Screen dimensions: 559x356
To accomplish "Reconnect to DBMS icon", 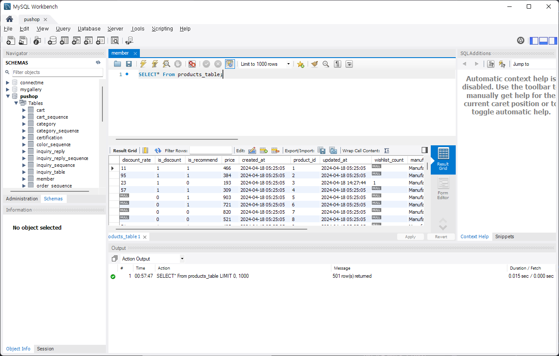I will point(129,40).
